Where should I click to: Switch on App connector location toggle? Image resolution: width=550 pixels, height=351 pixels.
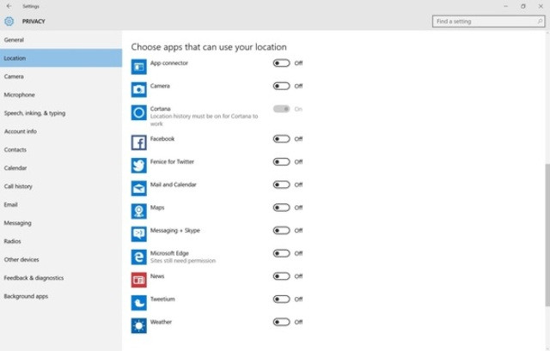point(281,63)
